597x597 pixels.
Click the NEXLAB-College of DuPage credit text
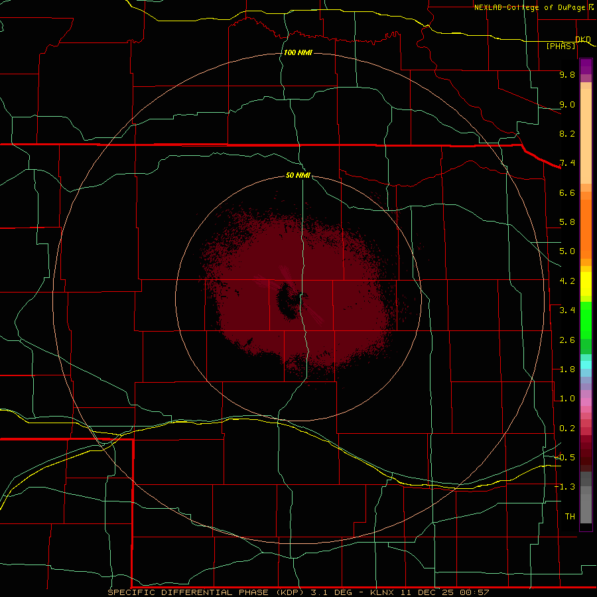530,7
